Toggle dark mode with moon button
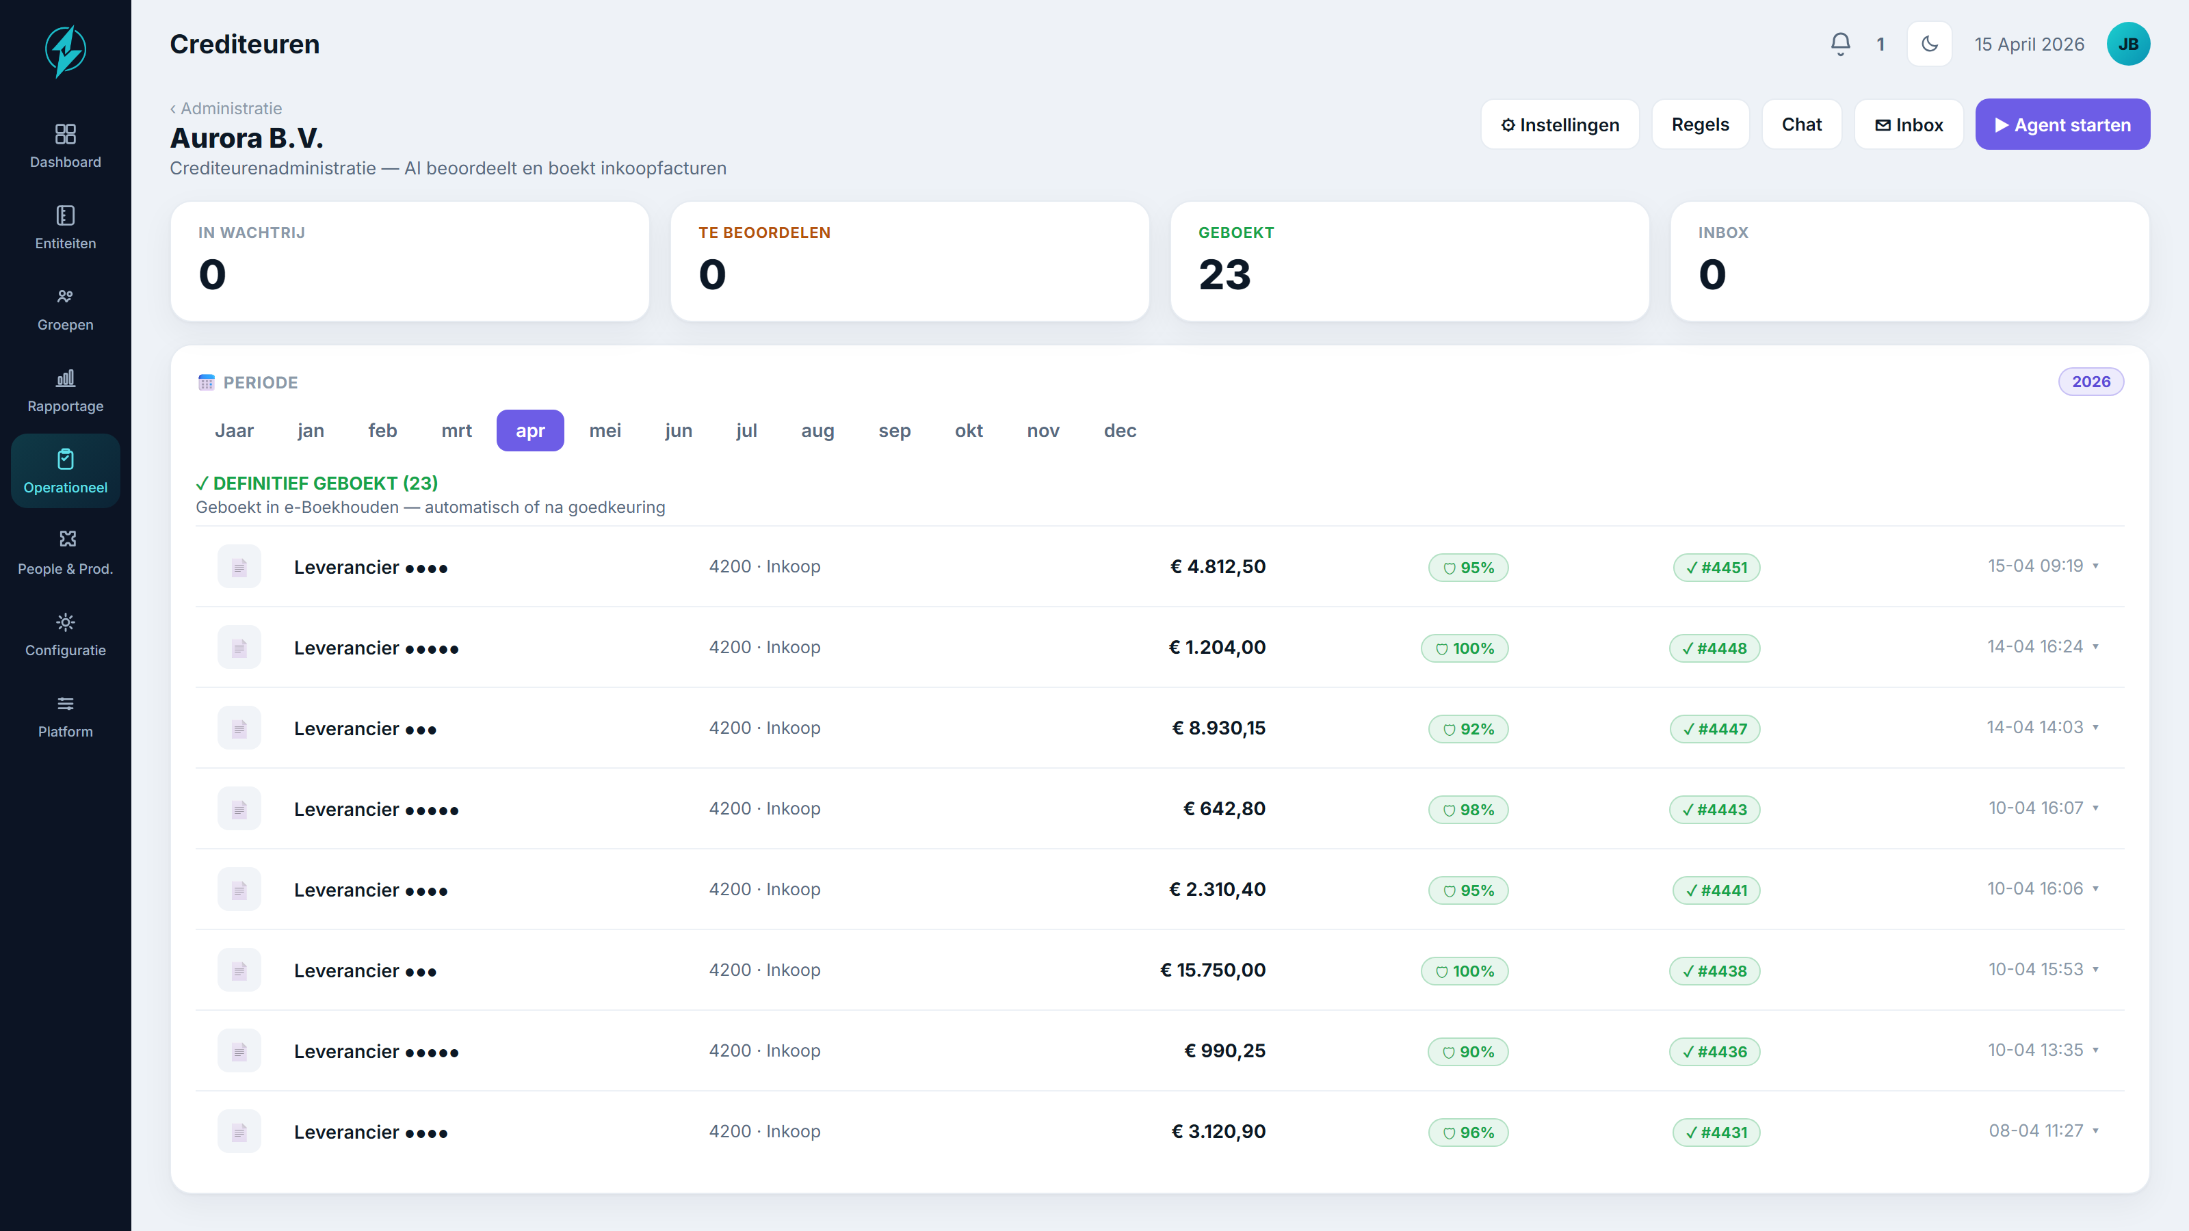Image resolution: width=2189 pixels, height=1231 pixels. click(1930, 44)
